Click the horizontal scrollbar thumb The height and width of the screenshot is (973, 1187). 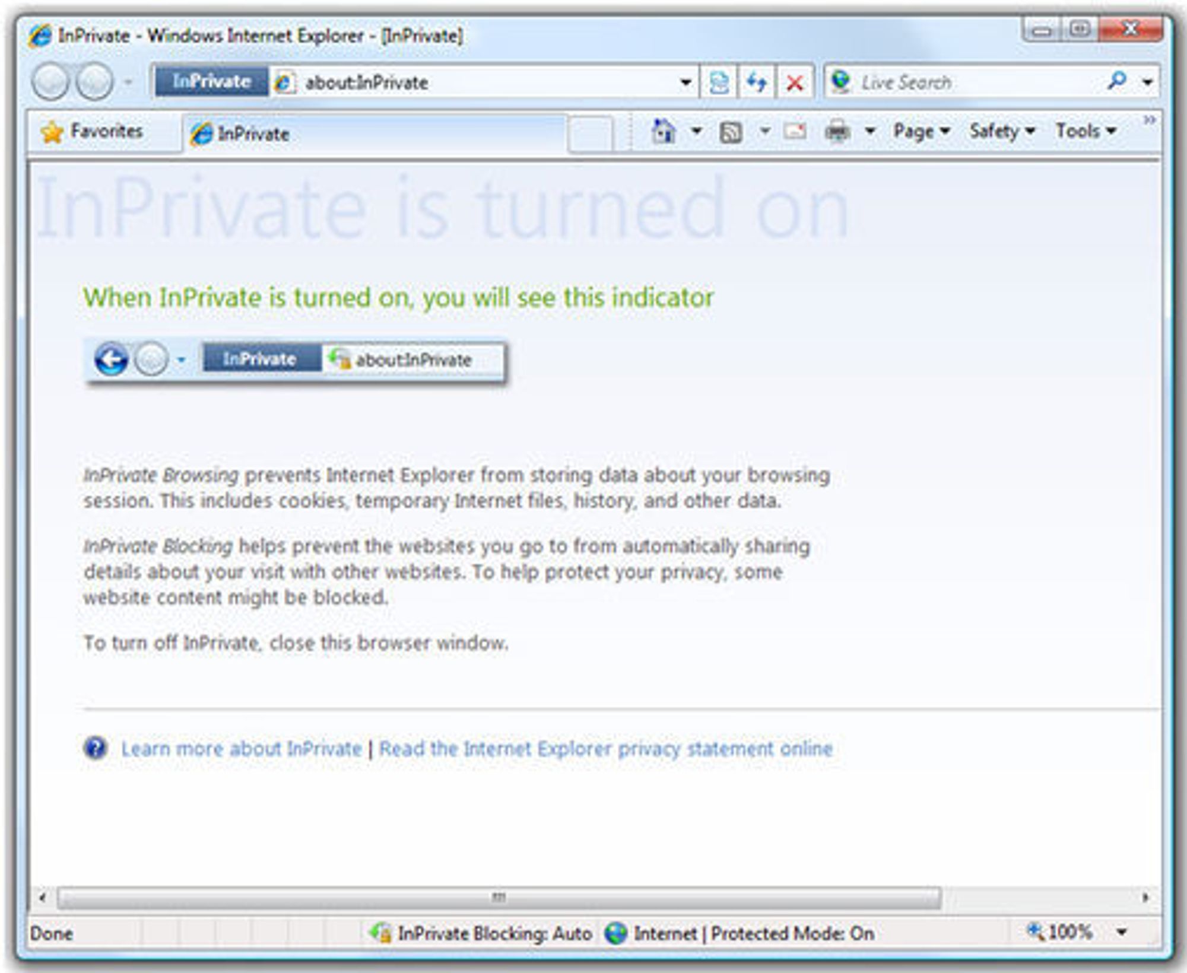[x=499, y=897]
